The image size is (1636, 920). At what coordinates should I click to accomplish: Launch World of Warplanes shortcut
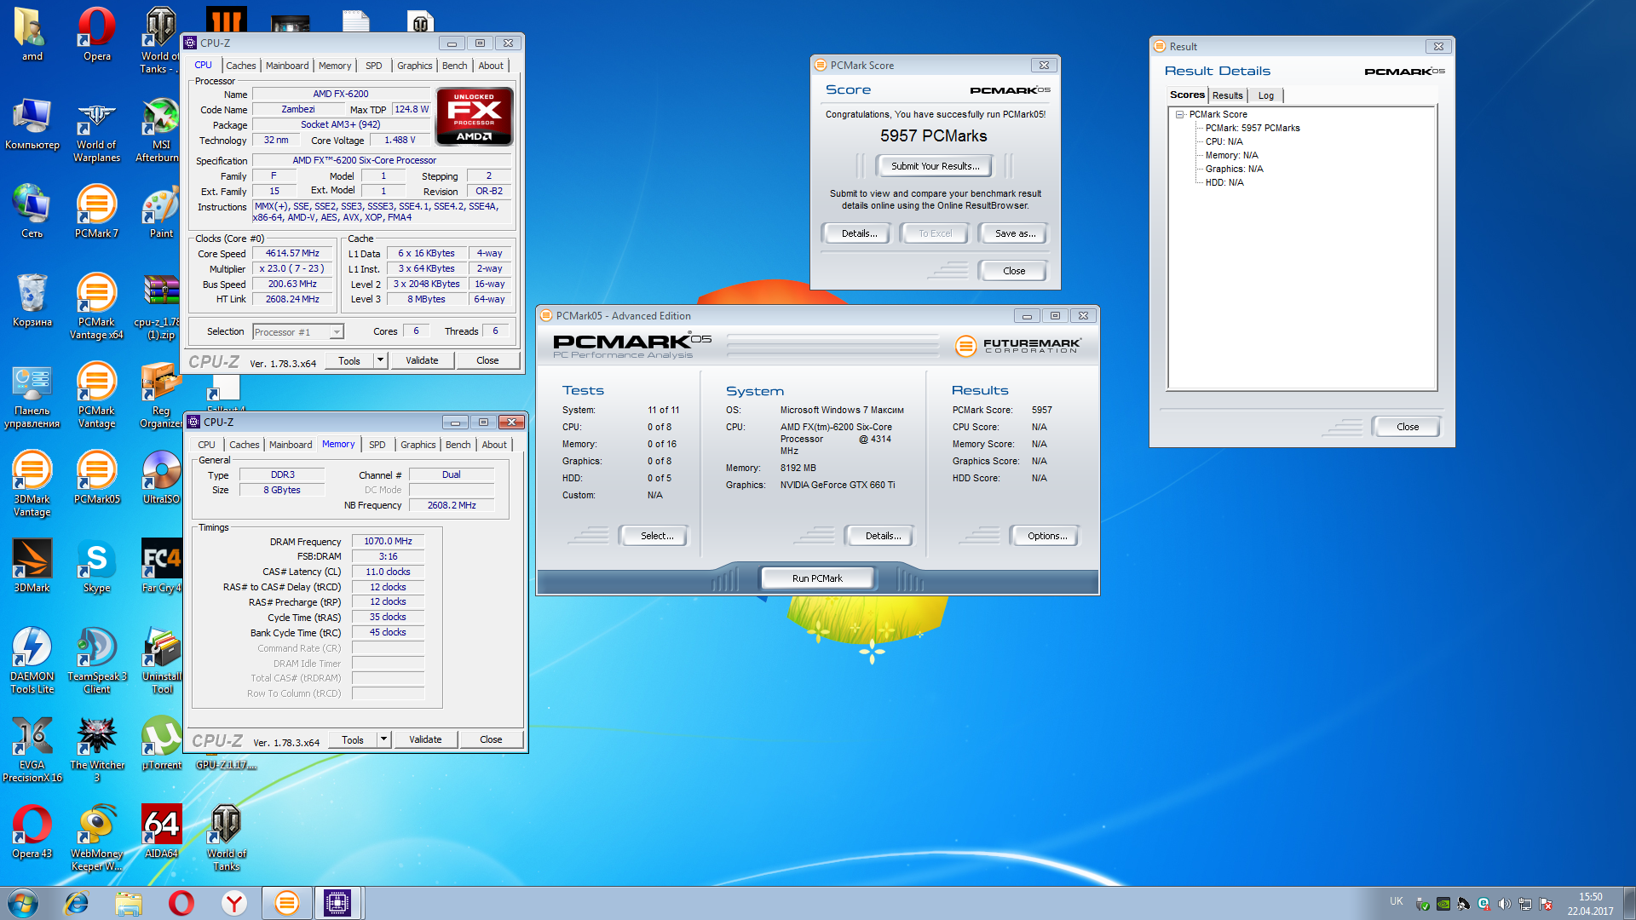[x=97, y=130]
